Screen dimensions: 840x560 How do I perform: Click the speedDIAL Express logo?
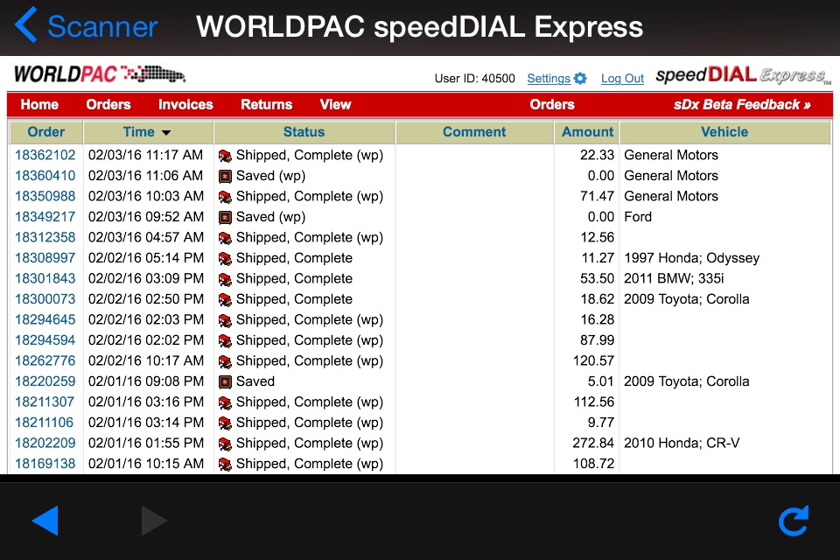(x=744, y=75)
